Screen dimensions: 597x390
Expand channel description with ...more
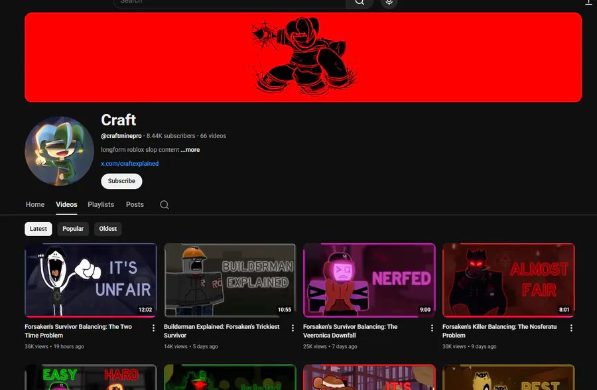(190, 150)
